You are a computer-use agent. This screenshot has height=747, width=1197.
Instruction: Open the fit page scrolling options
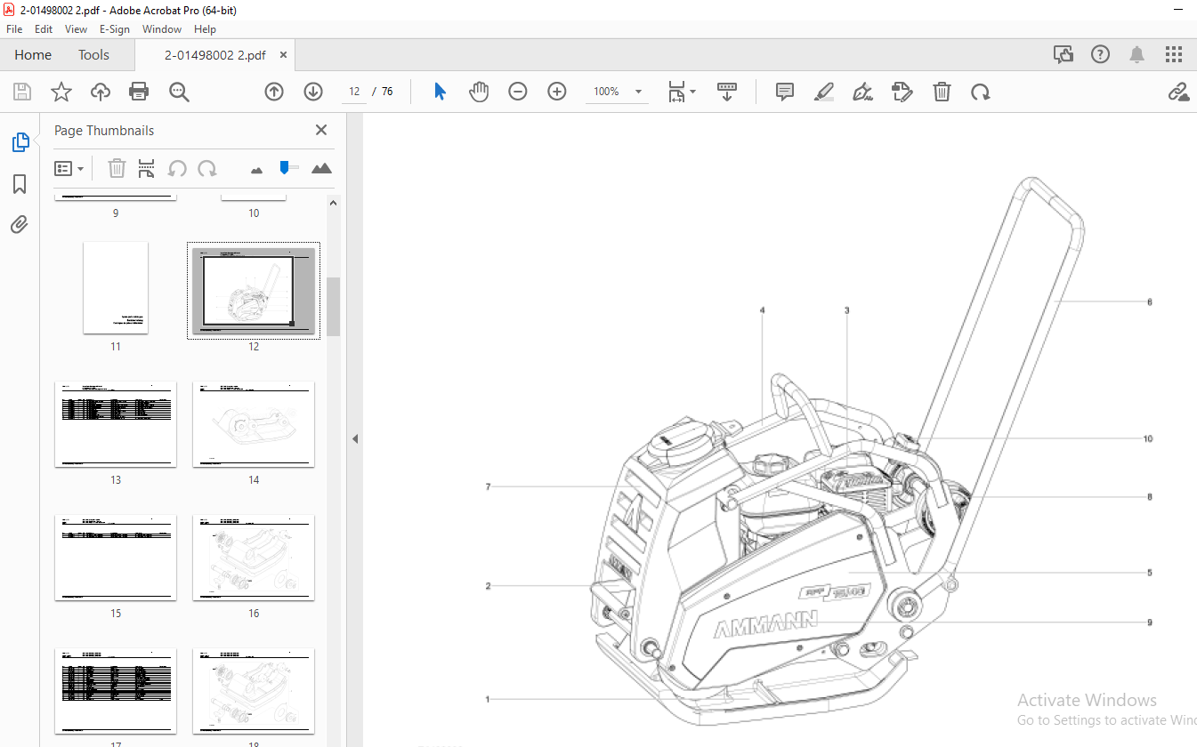[682, 92]
